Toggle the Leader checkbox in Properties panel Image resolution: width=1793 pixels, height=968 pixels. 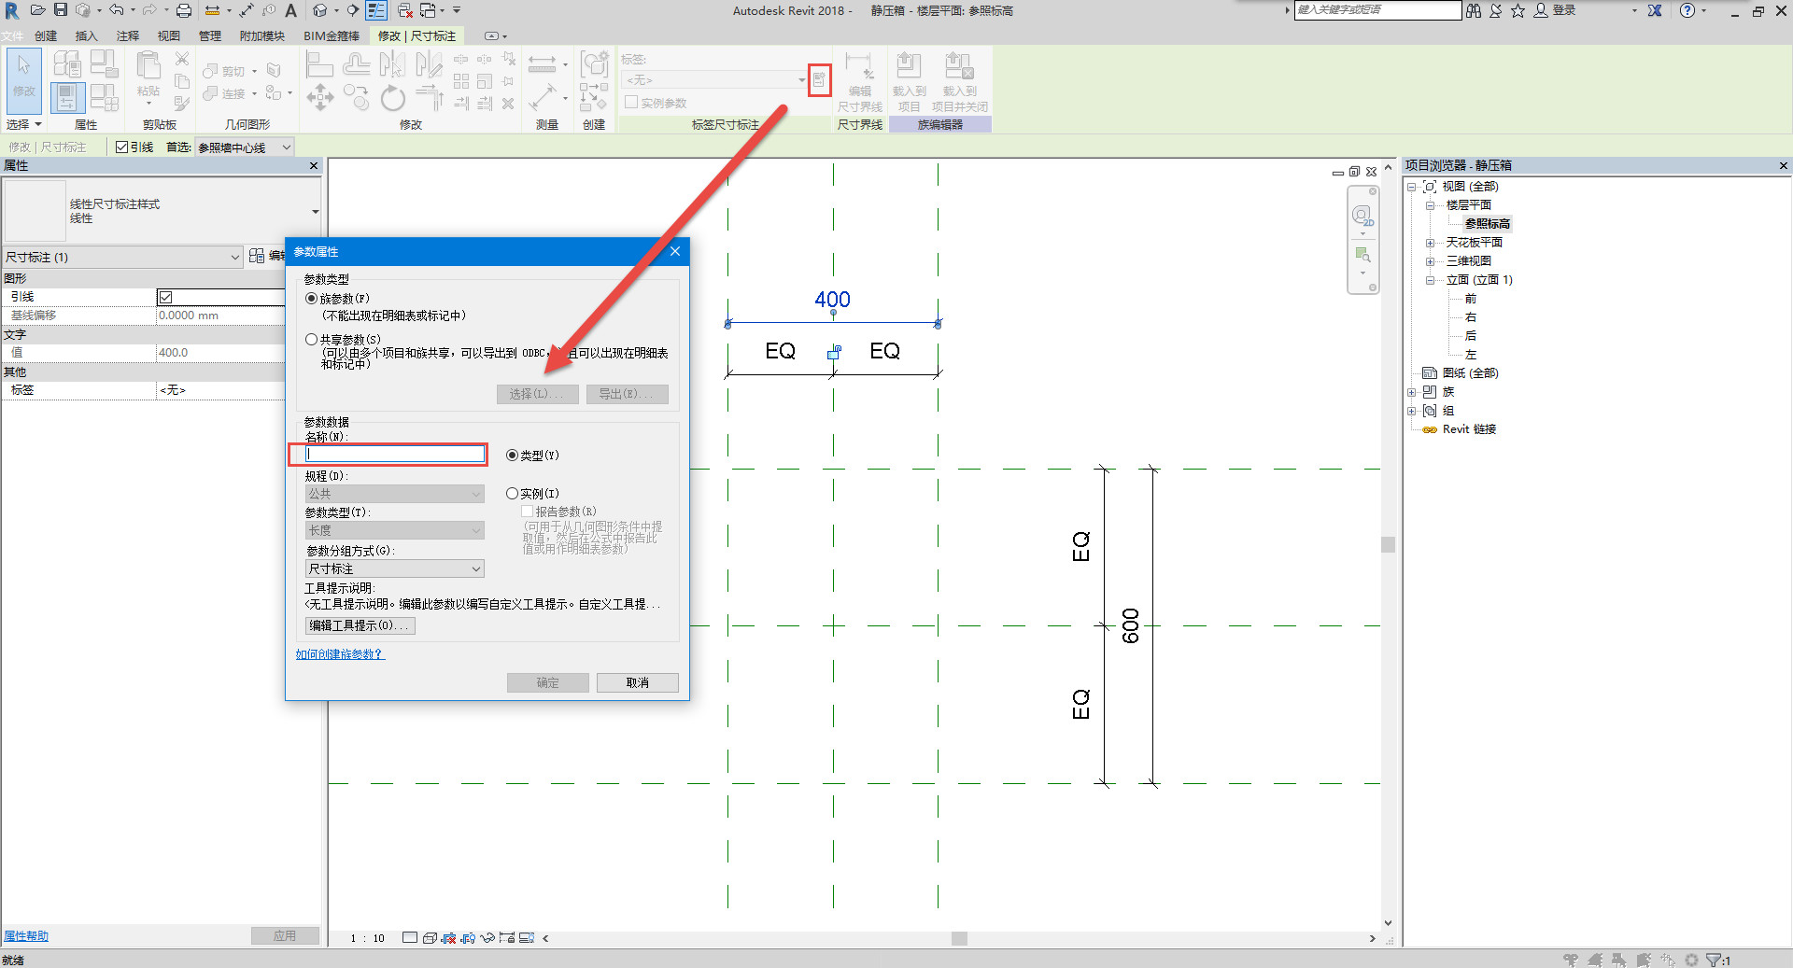pos(165,297)
